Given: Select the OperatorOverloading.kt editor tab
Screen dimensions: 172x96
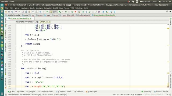Looking at the screenshot, I should tap(21, 18).
